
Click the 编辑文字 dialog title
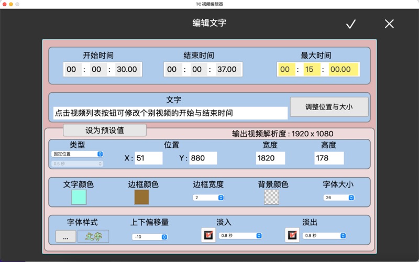click(x=209, y=23)
